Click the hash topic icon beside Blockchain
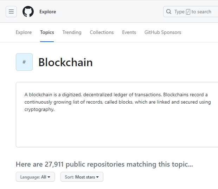The width and height of the screenshot is (218, 189). (24, 62)
